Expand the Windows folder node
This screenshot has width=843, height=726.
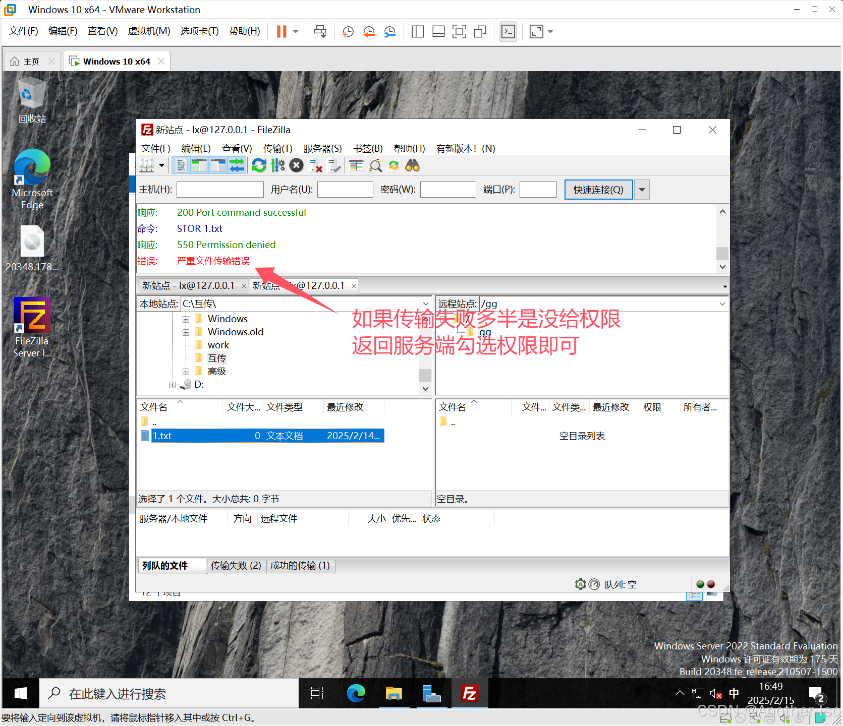[x=186, y=319]
